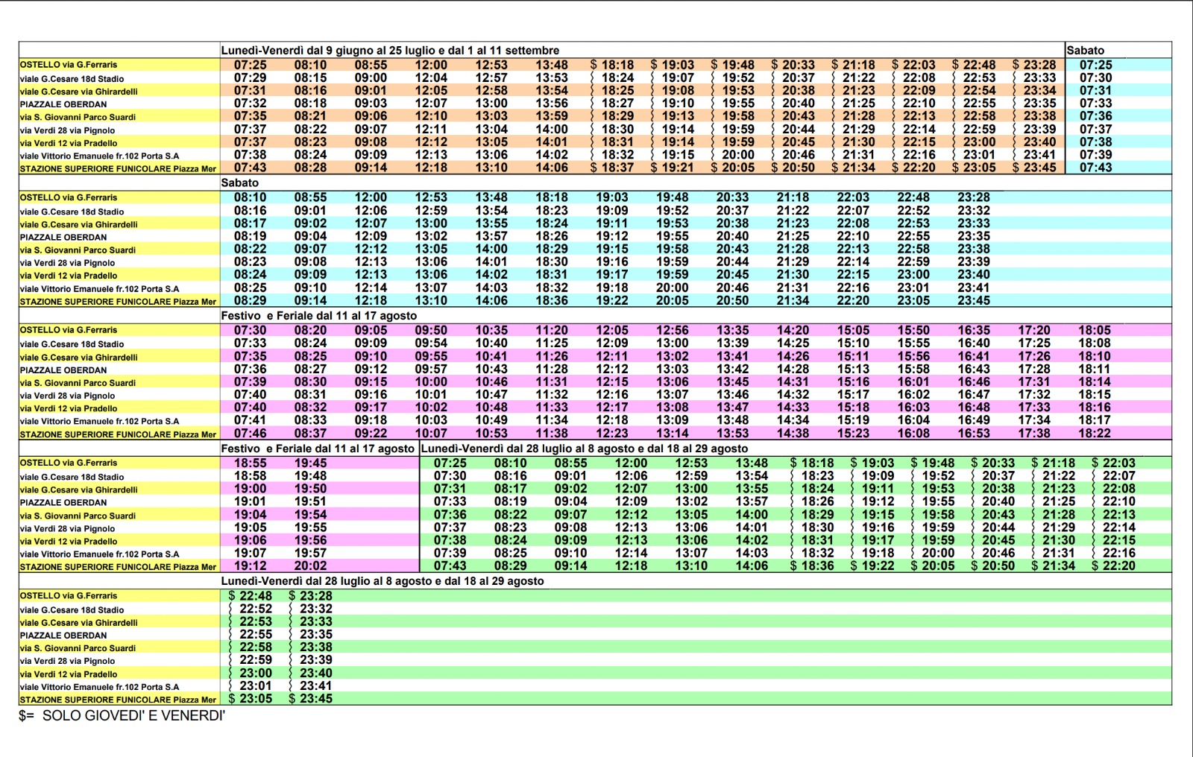Viewport: 1193px width, 757px height.
Task: Select the 18:27 time cell
Action: click(617, 104)
